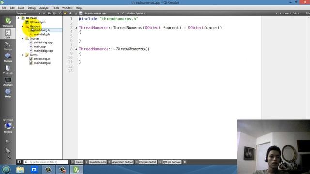Open the Compile Output pane
The height and width of the screenshot is (174, 310).
tap(146, 162)
